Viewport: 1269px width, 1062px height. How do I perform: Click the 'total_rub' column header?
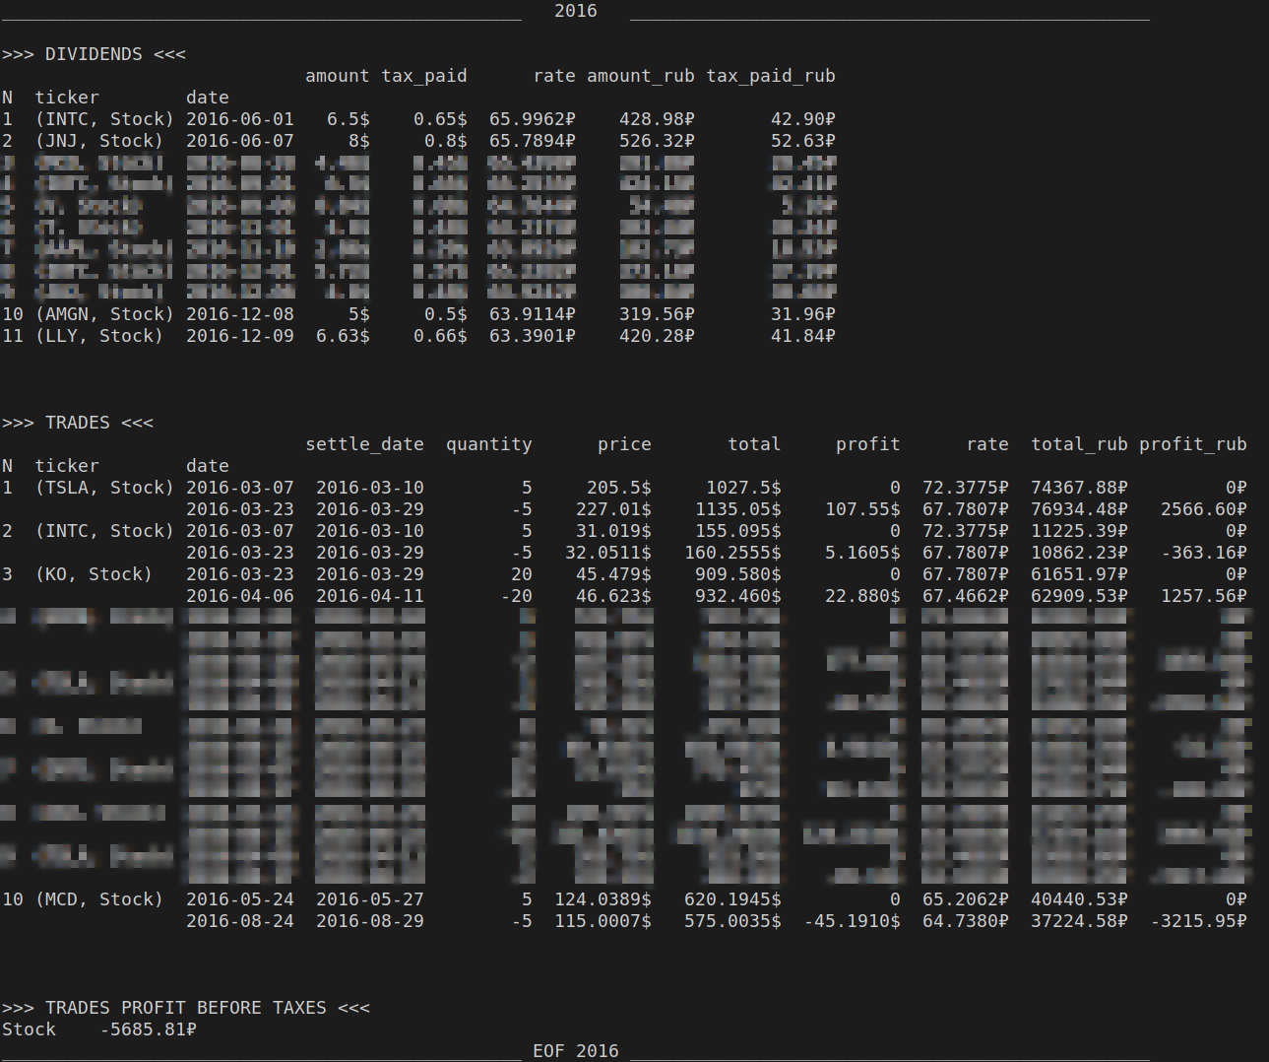(x=1079, y=444)
